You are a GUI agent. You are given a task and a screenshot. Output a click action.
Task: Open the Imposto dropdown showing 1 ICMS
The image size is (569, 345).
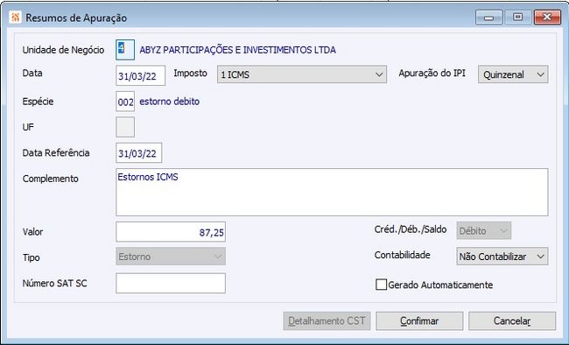click(x=302, y=74)
